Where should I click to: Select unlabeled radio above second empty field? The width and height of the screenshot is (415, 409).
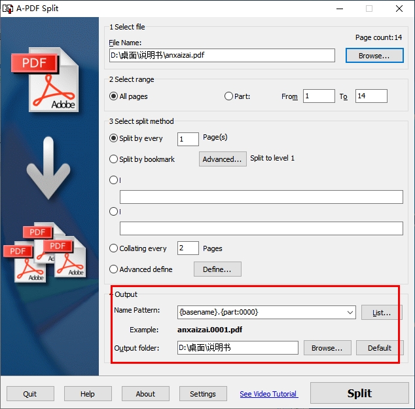(113, 211)
